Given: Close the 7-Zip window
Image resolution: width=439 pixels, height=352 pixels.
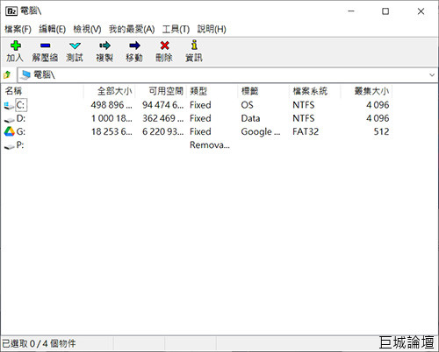Looking at the screenshot, I should [421, 11].
